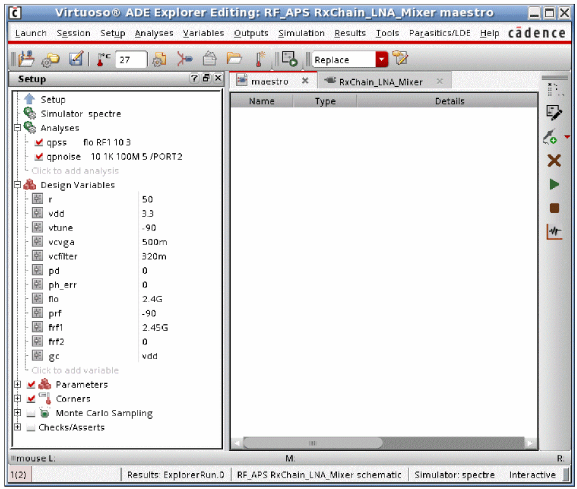Click the Add output icon with green plus
This screenshot has width=577, height=489.
[x=550, y=137]
